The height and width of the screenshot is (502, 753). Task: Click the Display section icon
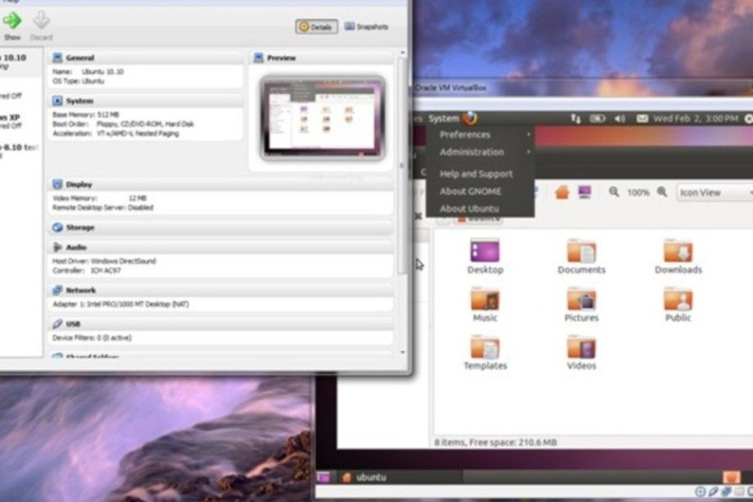(57, 184)
